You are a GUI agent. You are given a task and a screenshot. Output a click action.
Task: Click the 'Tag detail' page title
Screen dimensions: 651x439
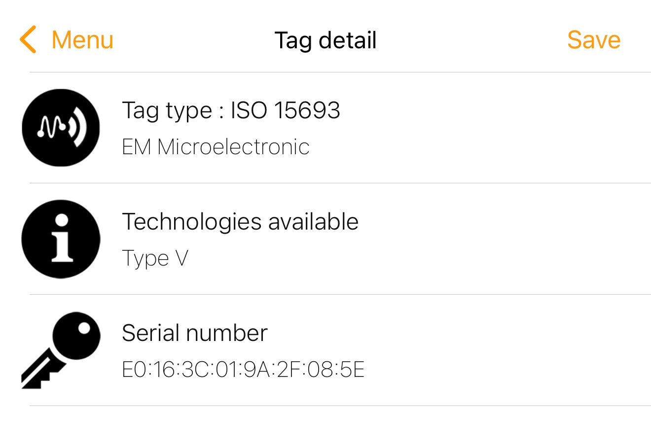(x=325, y=40)
